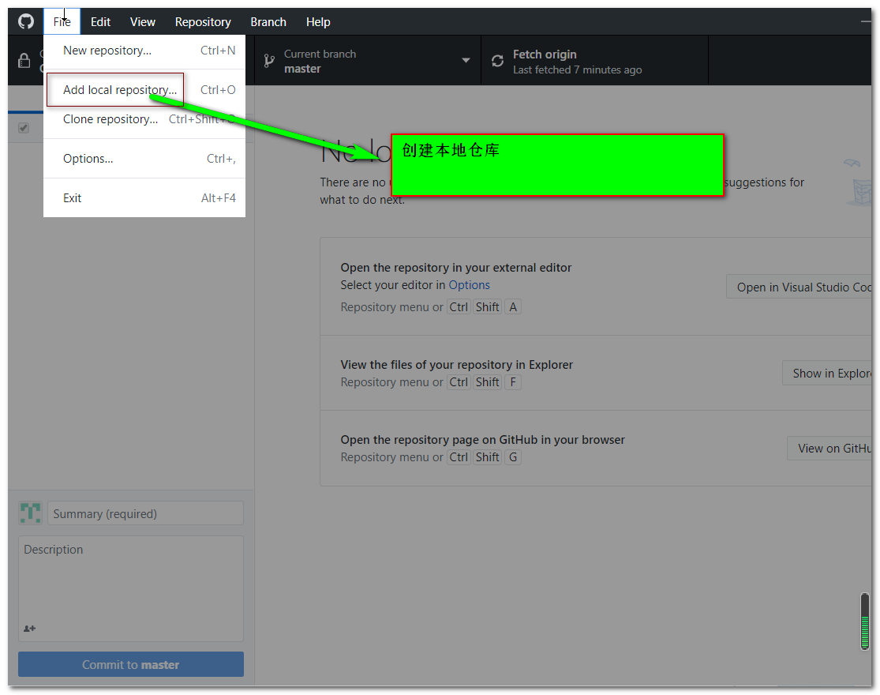Click the lock icon beside current repository
Screen dimensions: 880x695
[24, 60]
